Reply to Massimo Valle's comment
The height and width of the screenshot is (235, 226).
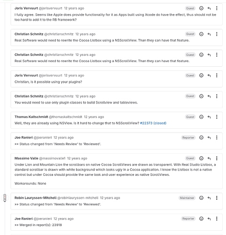(x=209, y=158)
